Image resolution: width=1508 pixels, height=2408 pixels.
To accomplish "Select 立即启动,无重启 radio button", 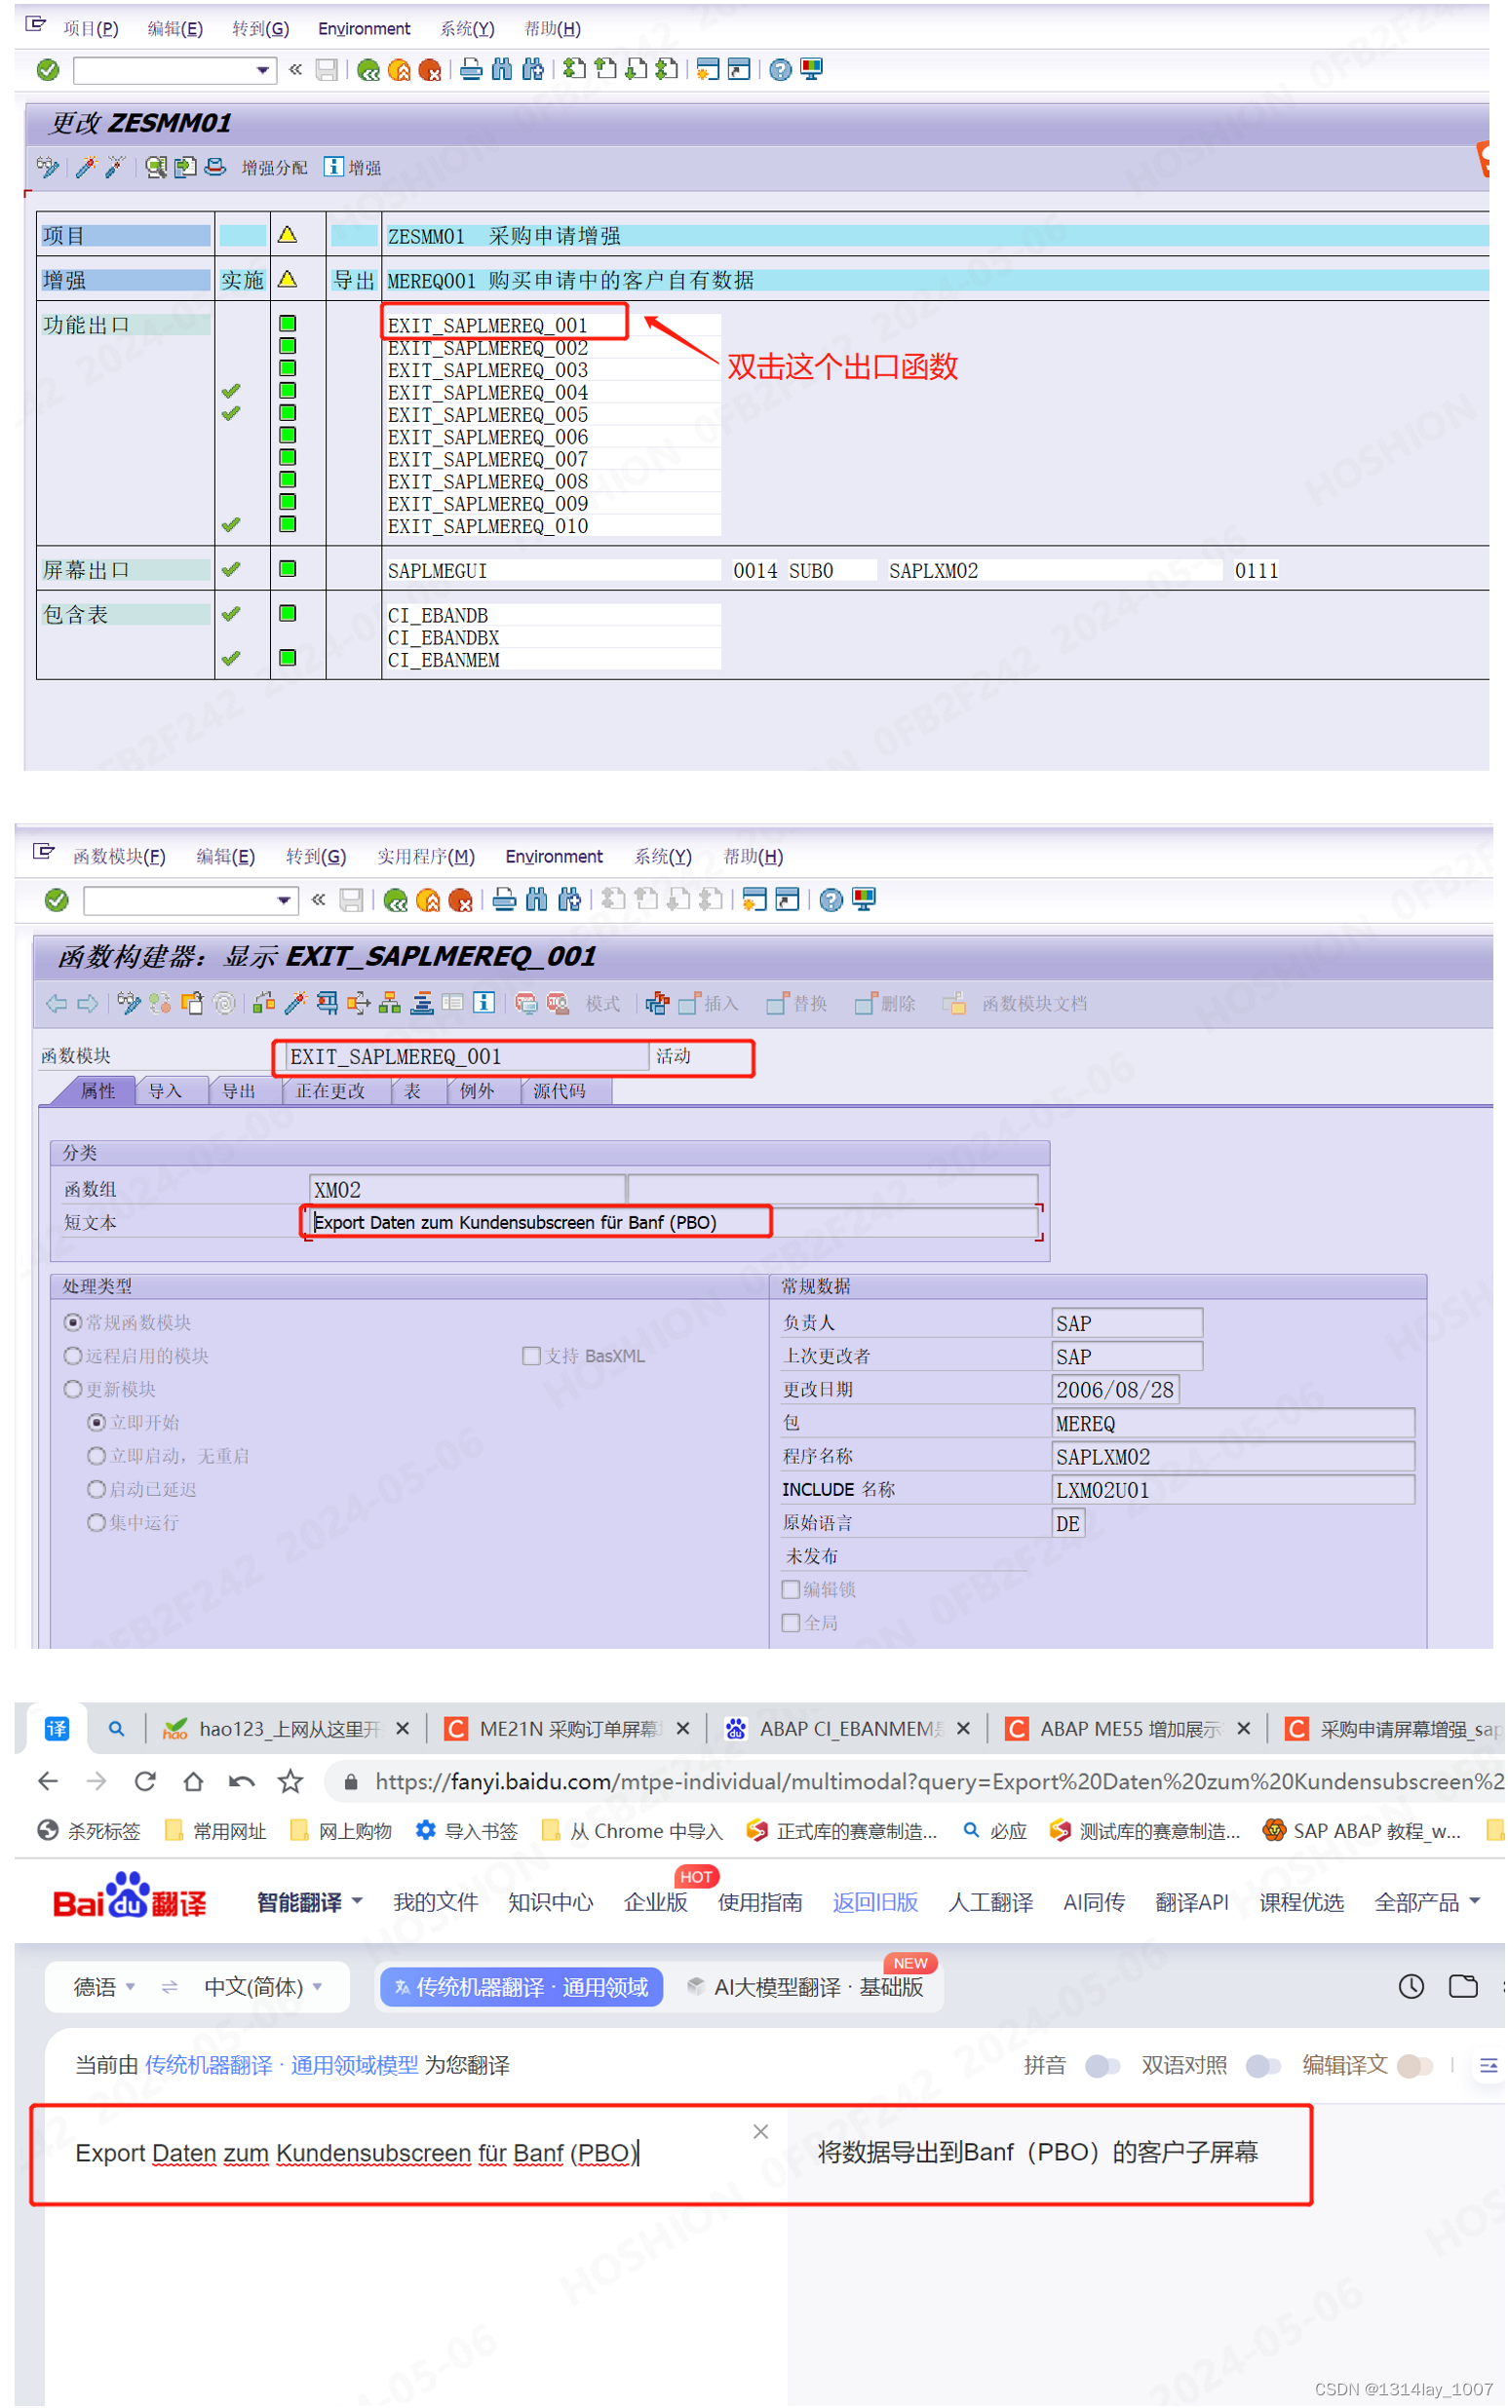I will [97, 1457].
